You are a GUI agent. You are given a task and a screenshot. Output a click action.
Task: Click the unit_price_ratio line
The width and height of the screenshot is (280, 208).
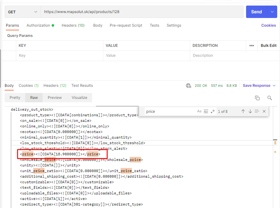(x=84, y=171)
